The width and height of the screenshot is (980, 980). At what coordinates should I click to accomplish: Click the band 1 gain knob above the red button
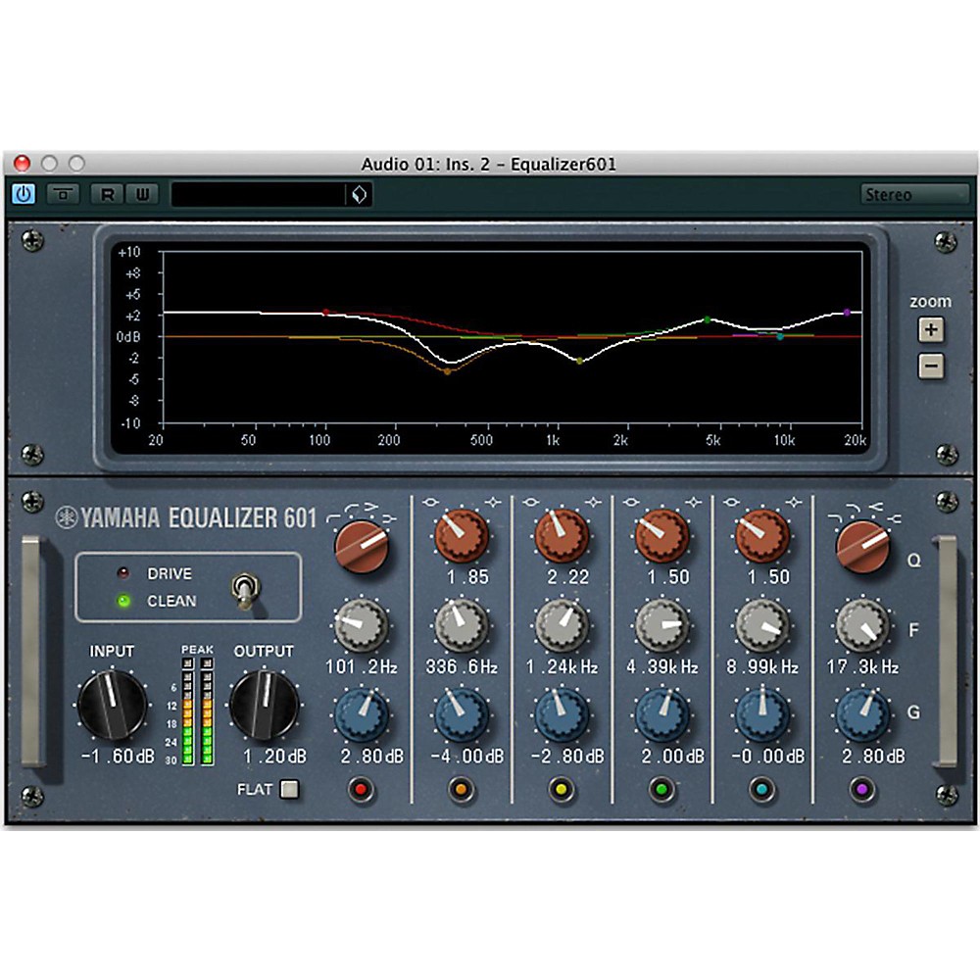[x=361, y=715]
